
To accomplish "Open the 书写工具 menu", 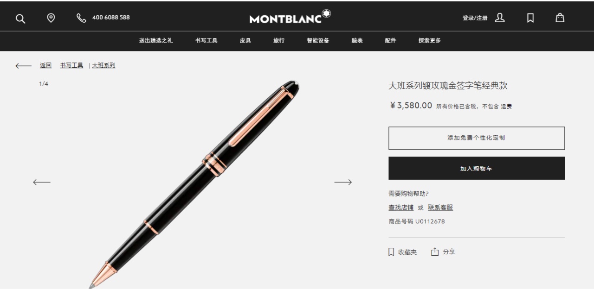I will (x=207, y=41).
